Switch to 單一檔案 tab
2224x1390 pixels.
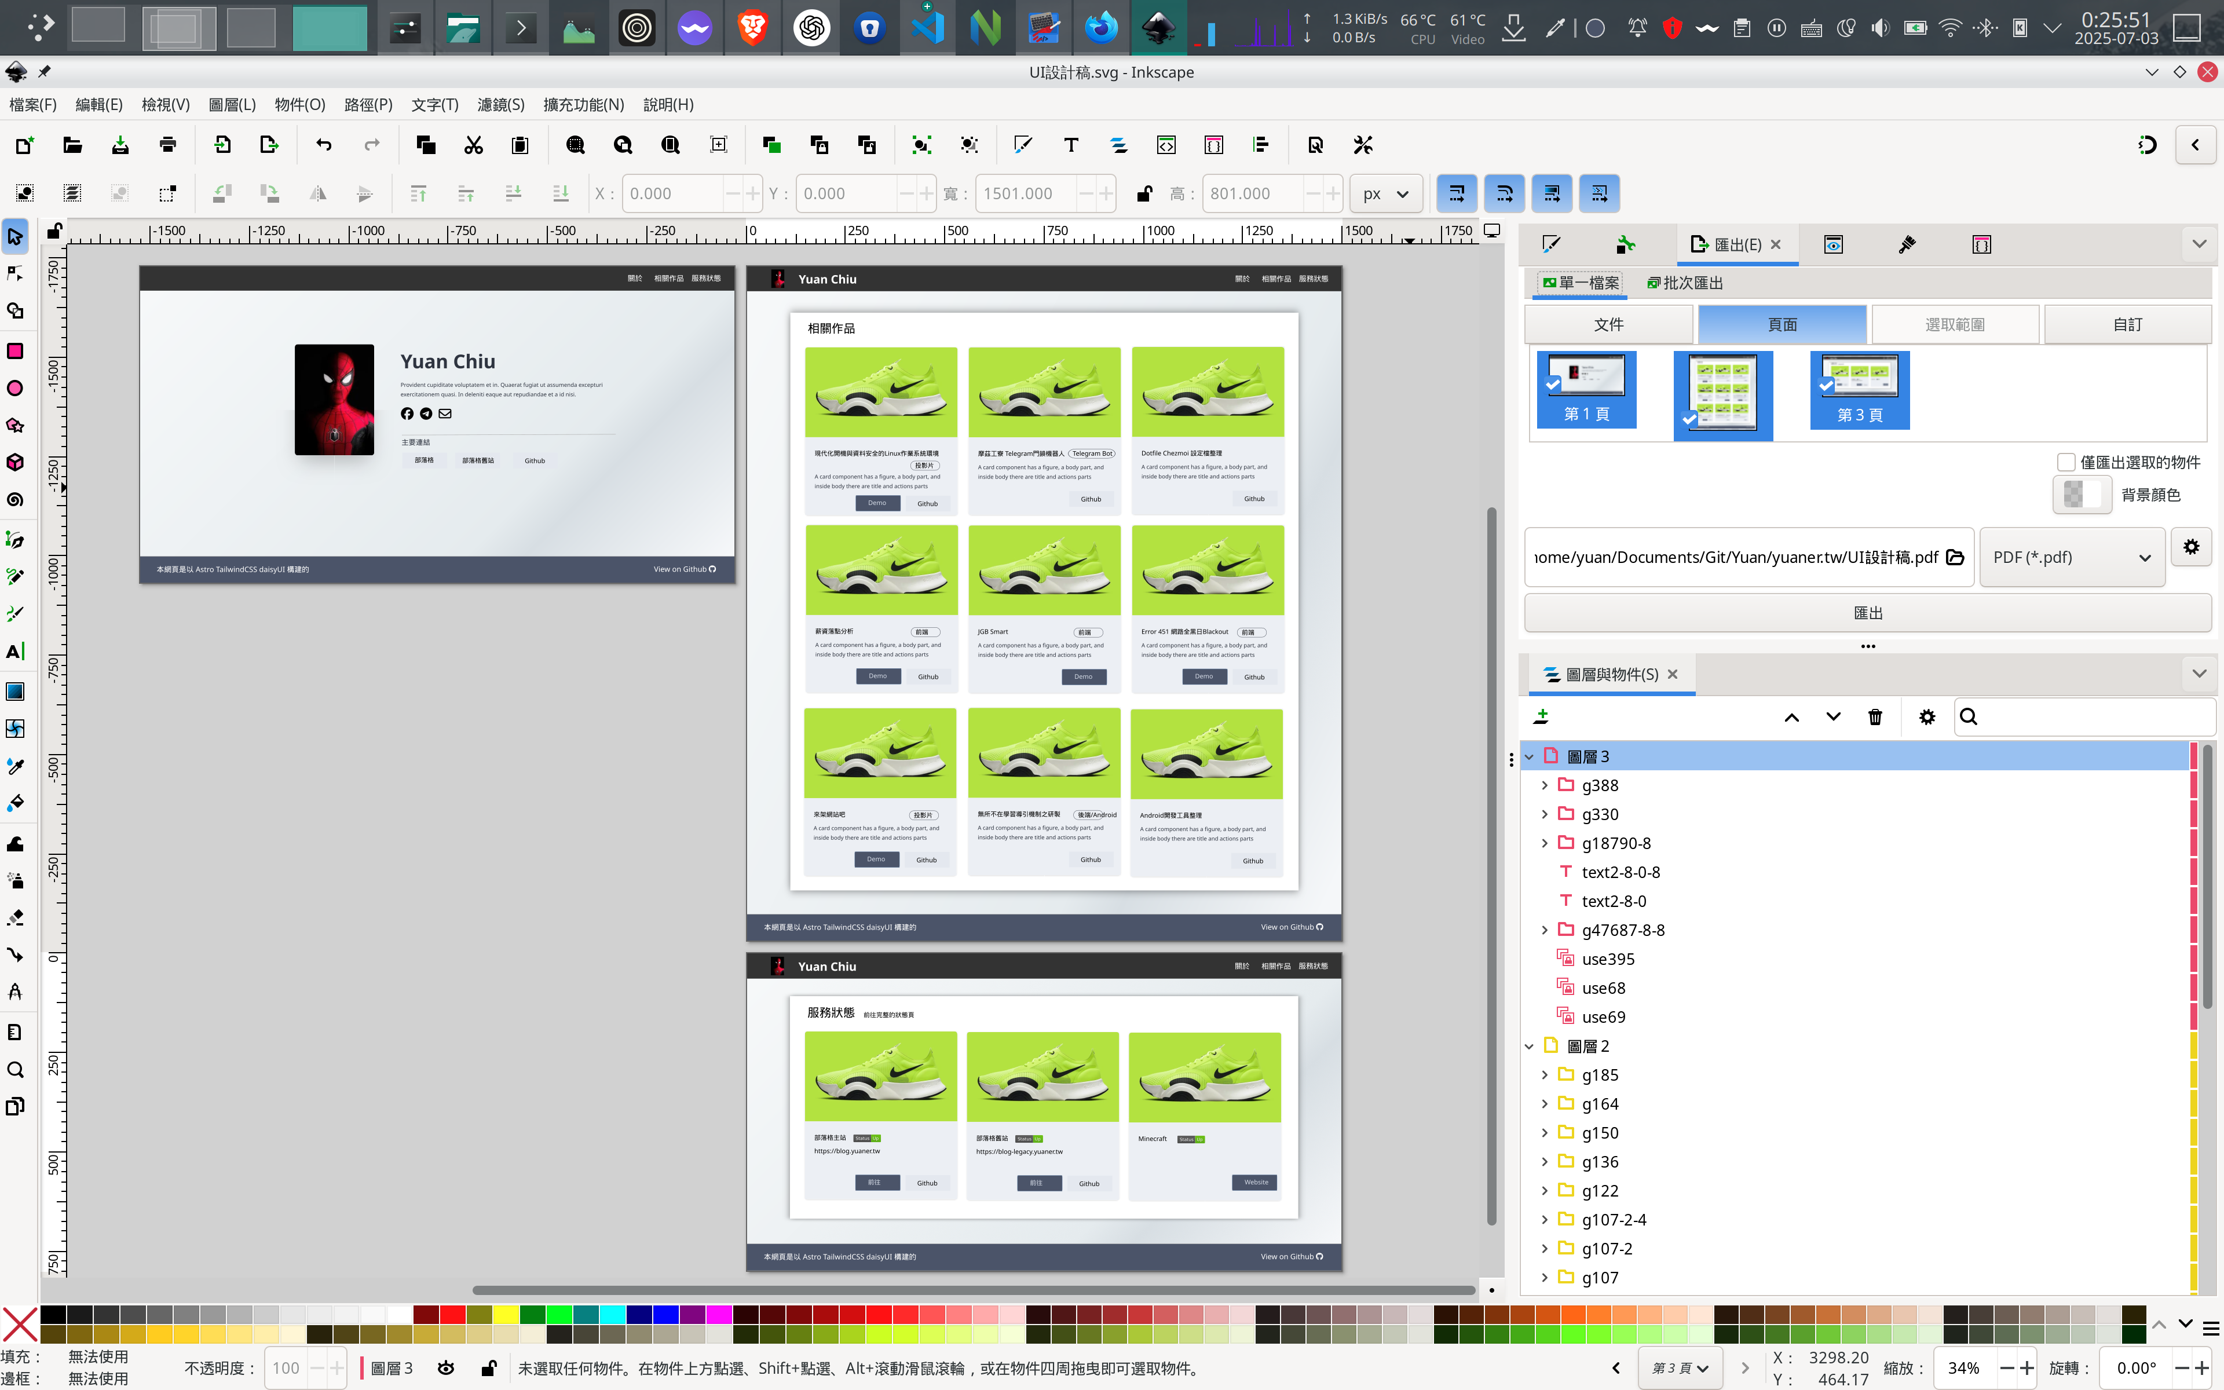point(1580,283)
